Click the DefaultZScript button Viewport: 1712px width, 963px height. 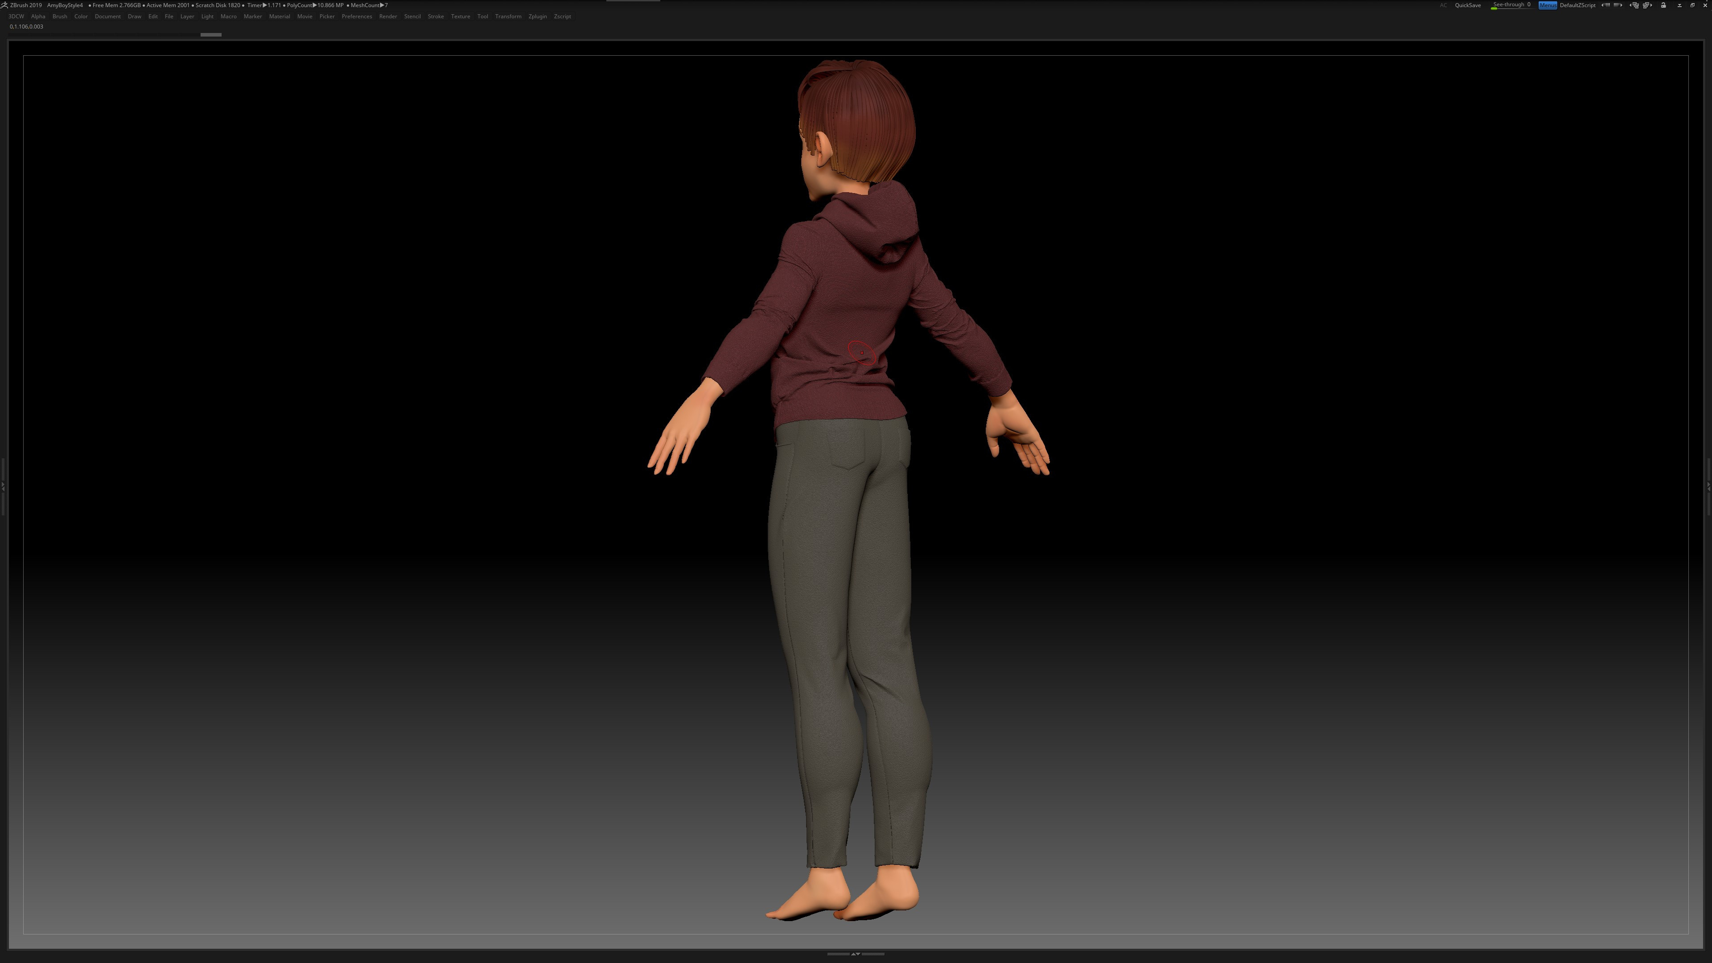1577,5
